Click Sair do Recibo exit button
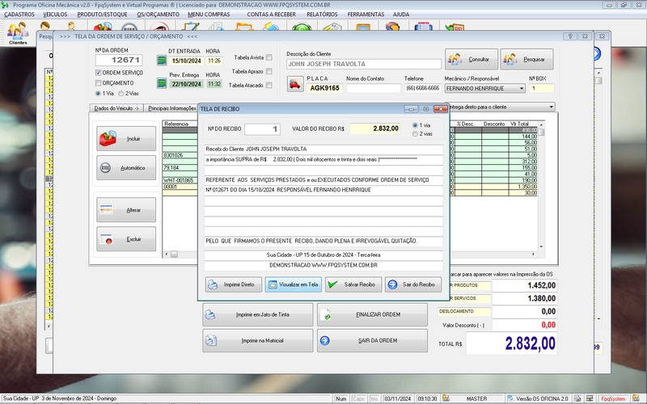Image resolution: width=647 pixels, height=404 pixels. [412, 284]
